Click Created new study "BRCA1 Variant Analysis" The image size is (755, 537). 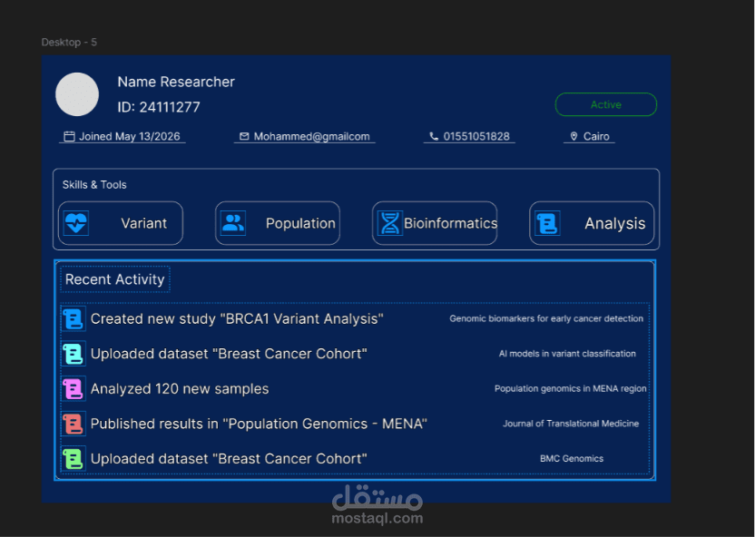(237, 318)
